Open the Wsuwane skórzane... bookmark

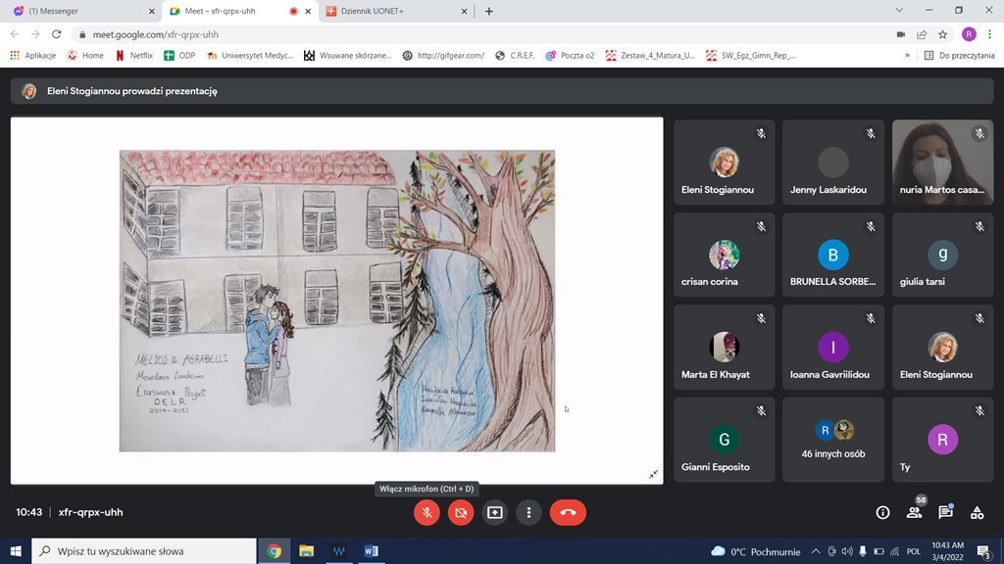pos(348,56)
